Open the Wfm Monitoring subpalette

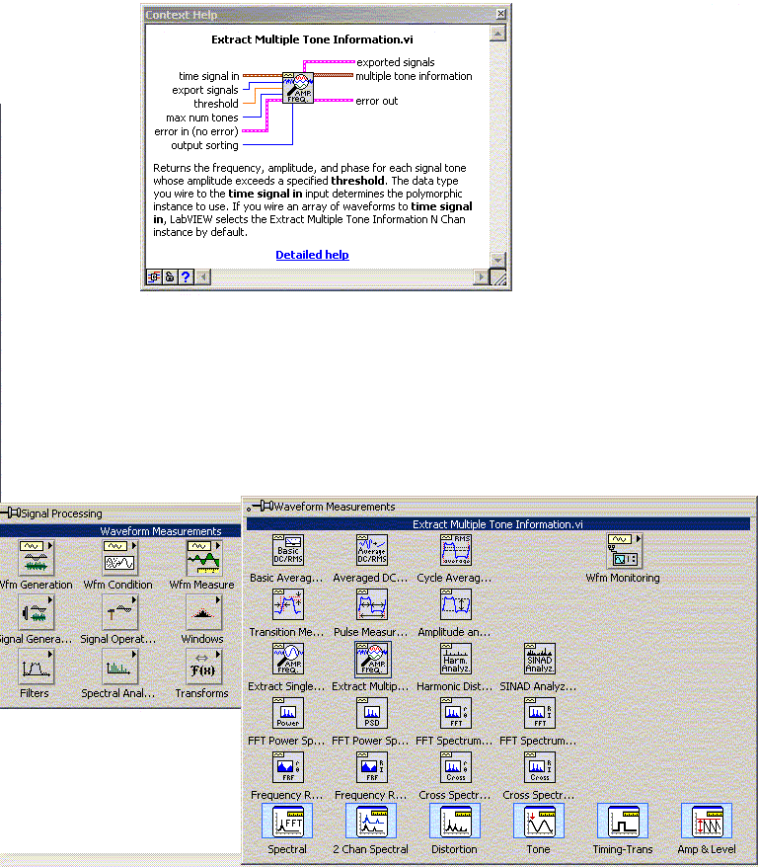point(624,551)
